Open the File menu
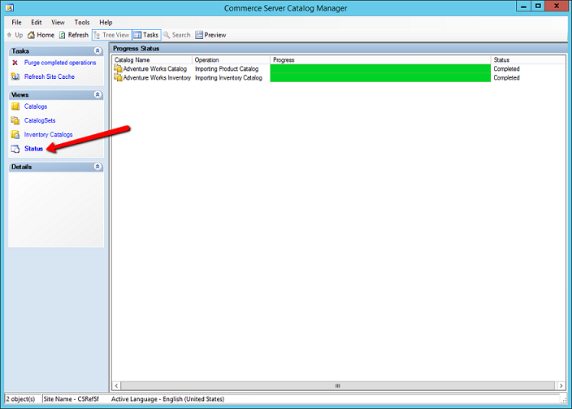The height and width of the screenshot is (409, 572). click(16, 22)
